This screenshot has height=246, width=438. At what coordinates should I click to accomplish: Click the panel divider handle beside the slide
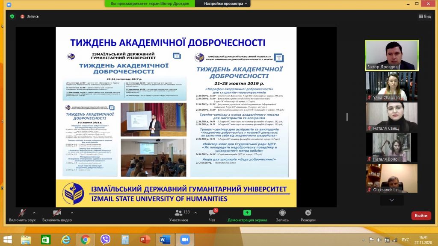pos(347,117)
